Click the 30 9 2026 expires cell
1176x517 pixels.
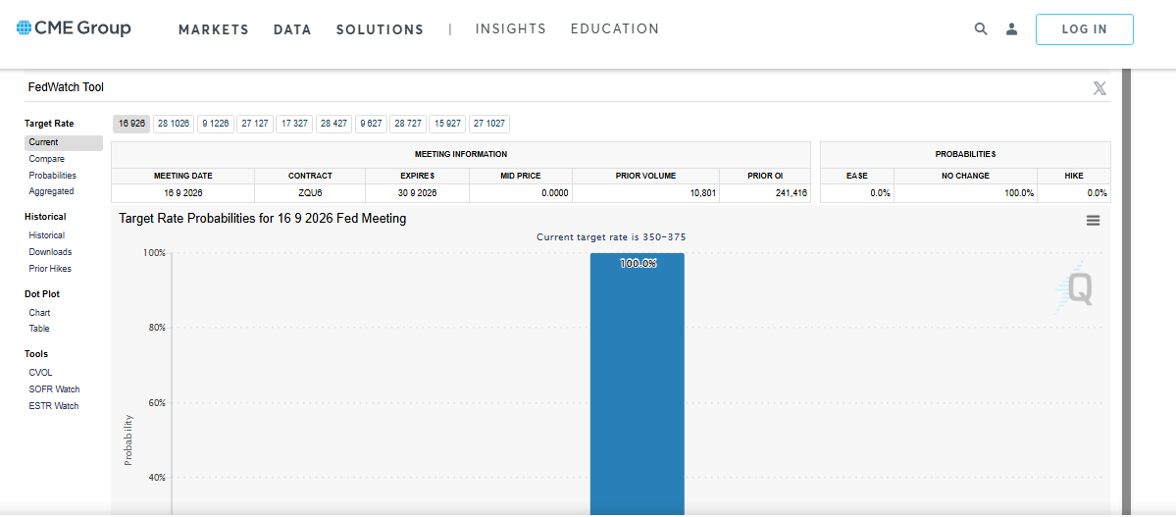tap(418, 193)
